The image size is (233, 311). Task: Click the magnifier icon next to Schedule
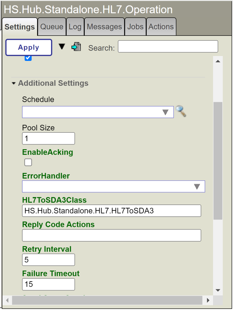181,111
